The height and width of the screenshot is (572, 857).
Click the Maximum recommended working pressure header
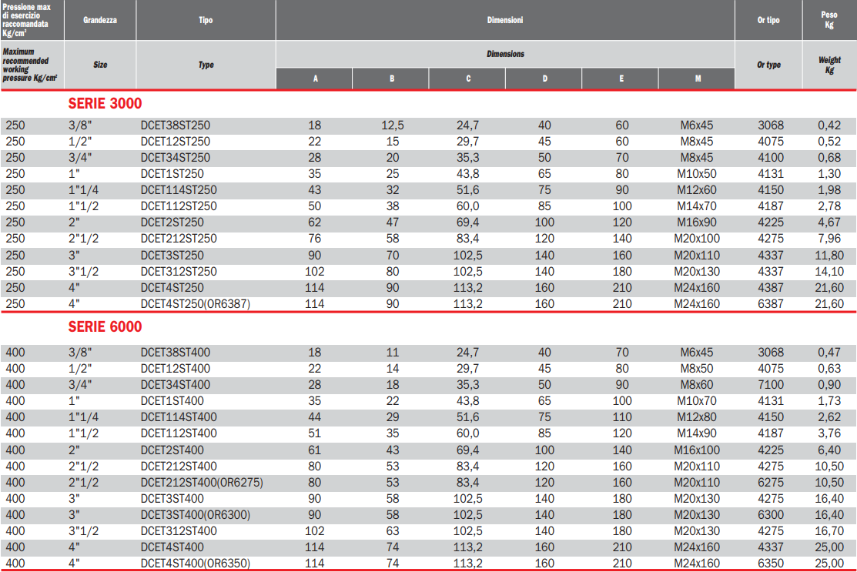(31, 65)
